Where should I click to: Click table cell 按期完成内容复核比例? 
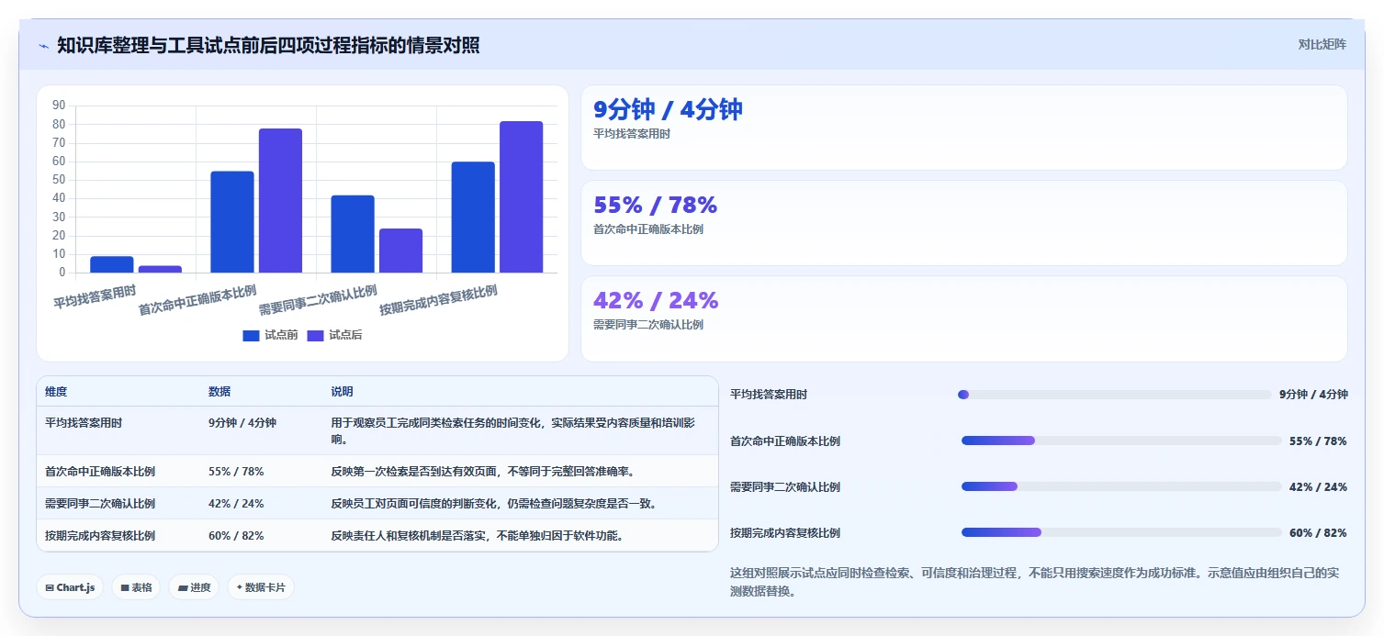coord(100,536)
